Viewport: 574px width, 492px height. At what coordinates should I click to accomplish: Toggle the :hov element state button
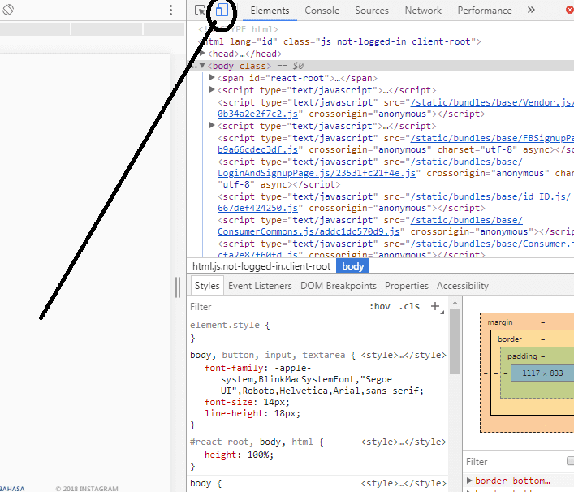coord(380,306)
